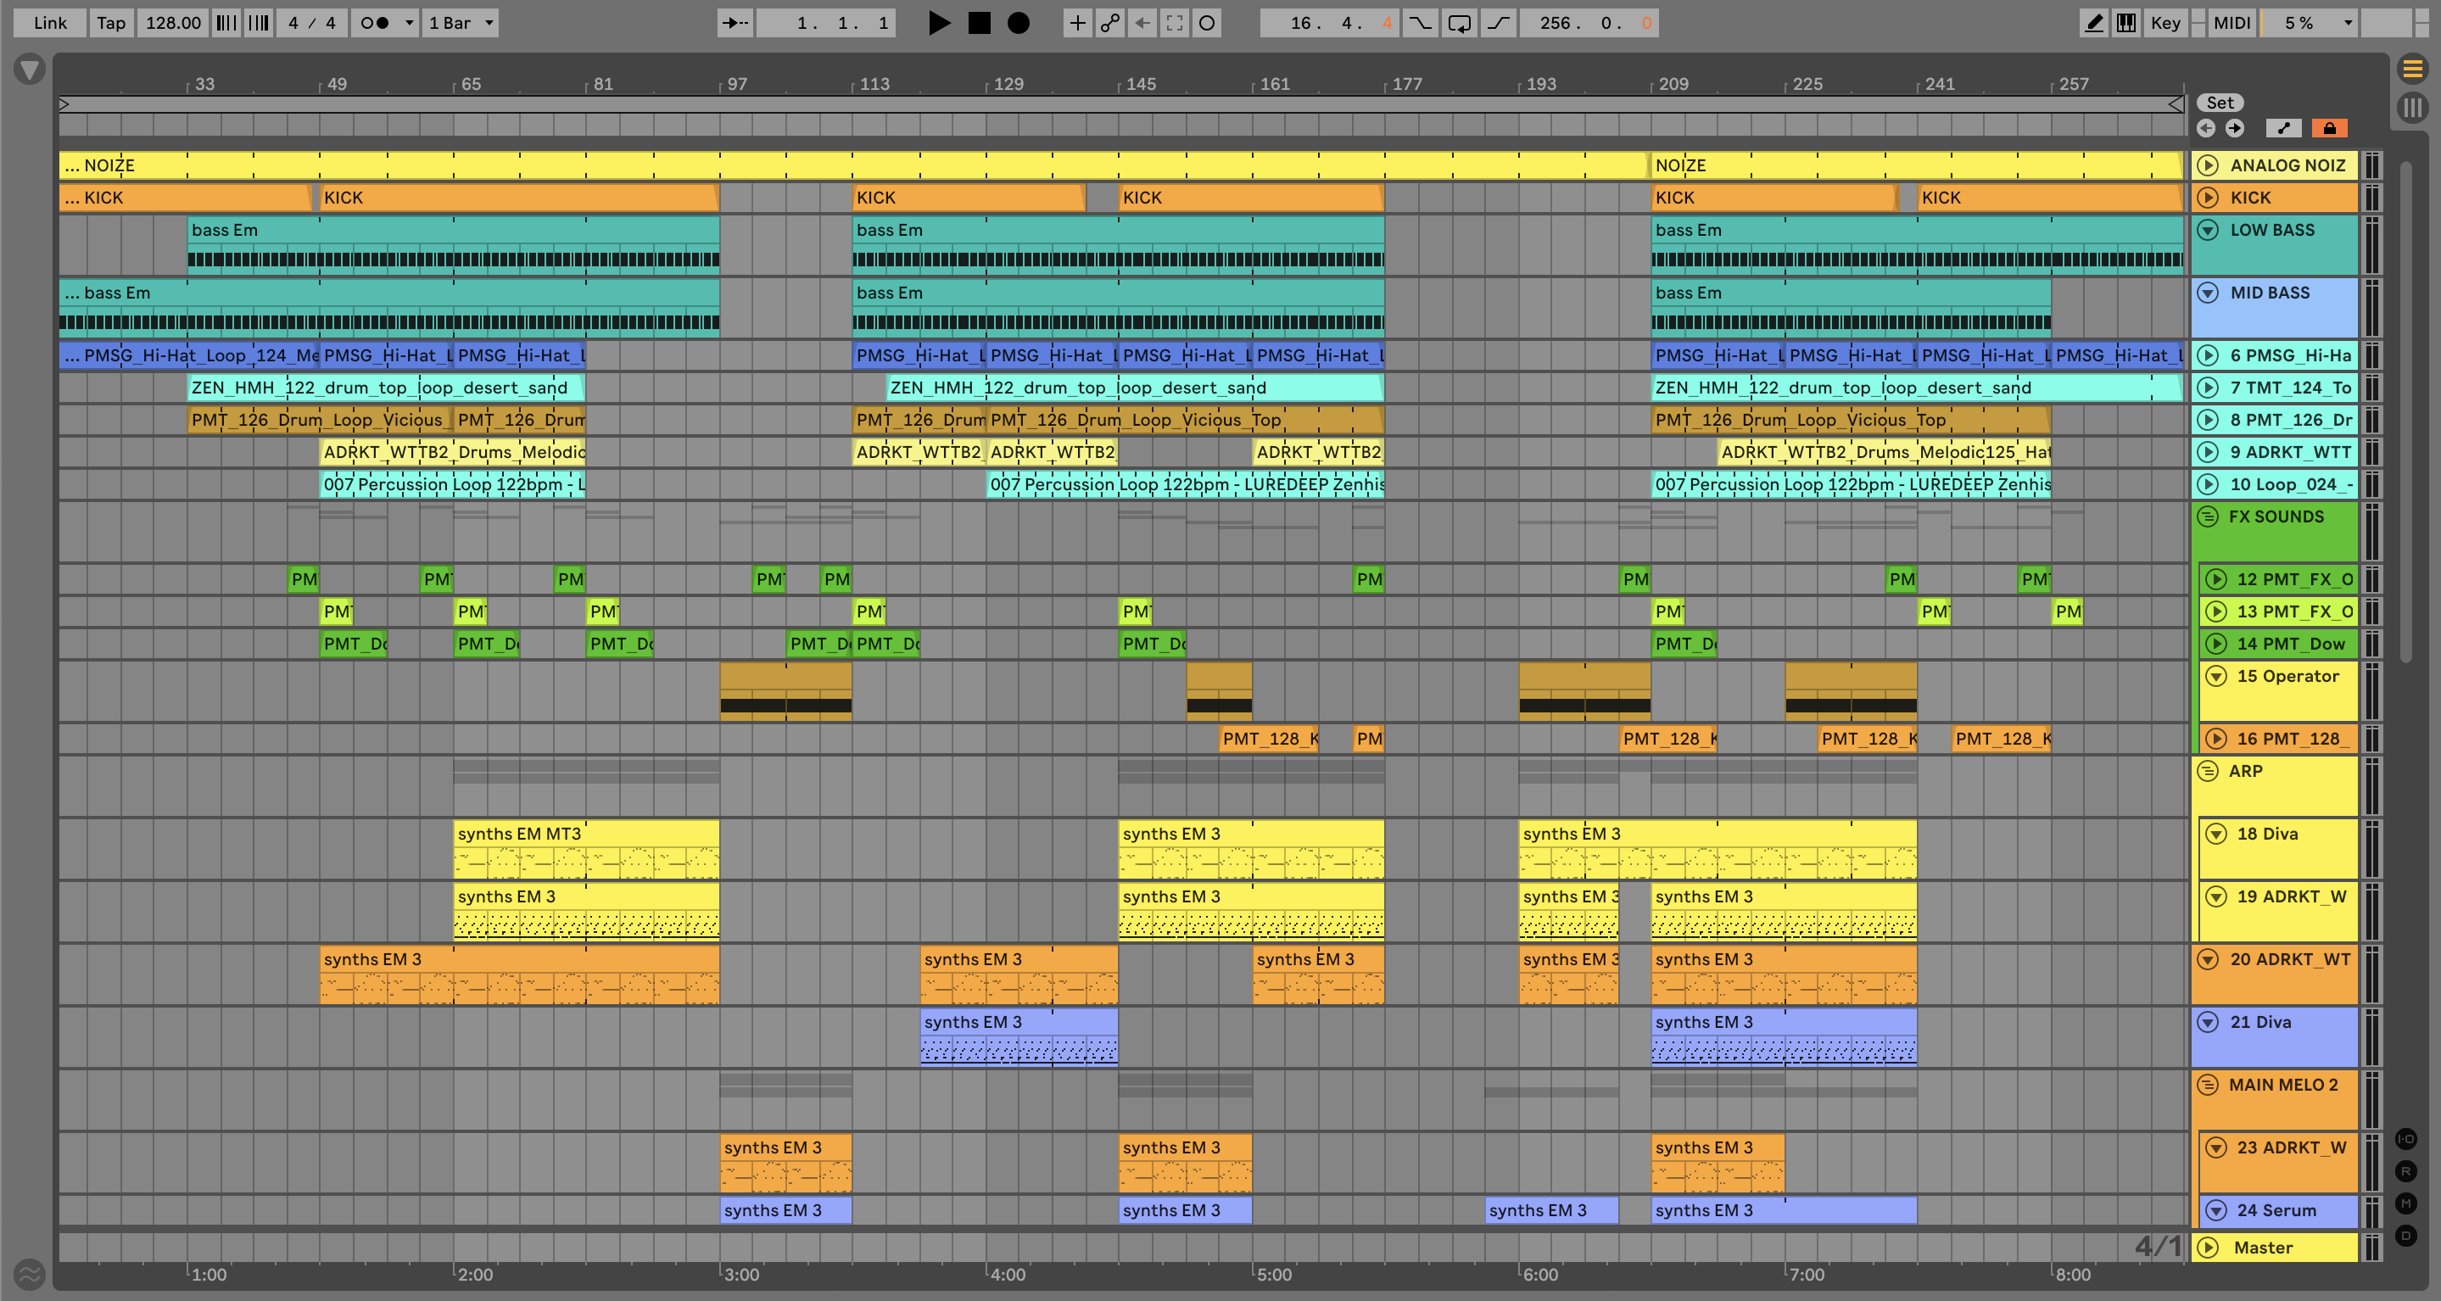Click the Tap tempo button
Viewport: 2441px width, 1301px height.
111,23
